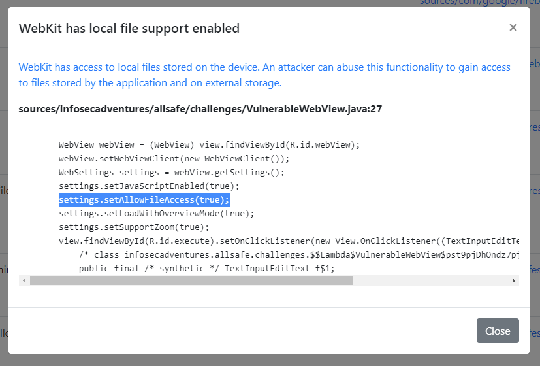Click the settings.setJavaScriptEnabled(true) code line
Image resolution: width=540 pixels, height=366 pixels.
(x=149, y=186)
